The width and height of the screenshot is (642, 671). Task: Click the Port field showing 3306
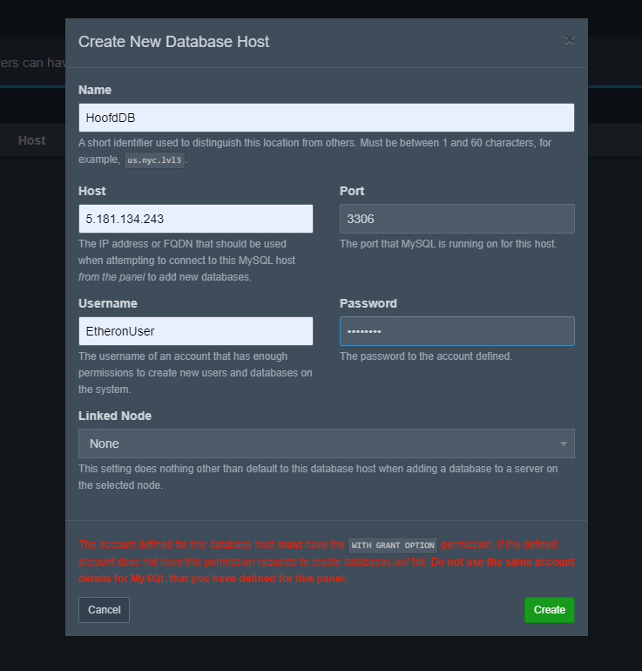(x=456, y=219)
